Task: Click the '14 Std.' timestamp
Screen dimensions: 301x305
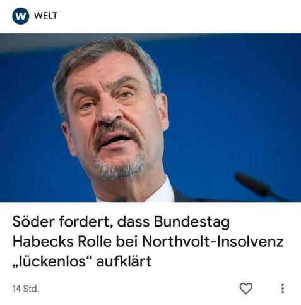Action: (26, 289)
